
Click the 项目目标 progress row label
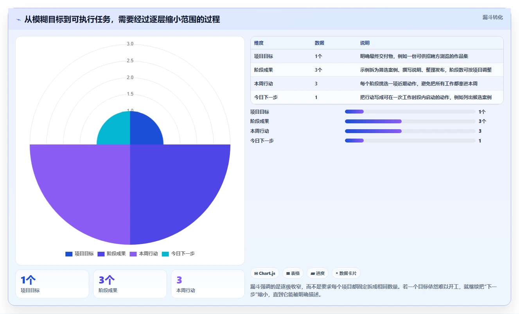tap(260, 112)
